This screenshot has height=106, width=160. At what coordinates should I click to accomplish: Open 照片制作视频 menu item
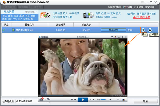(x=115, y=7)
